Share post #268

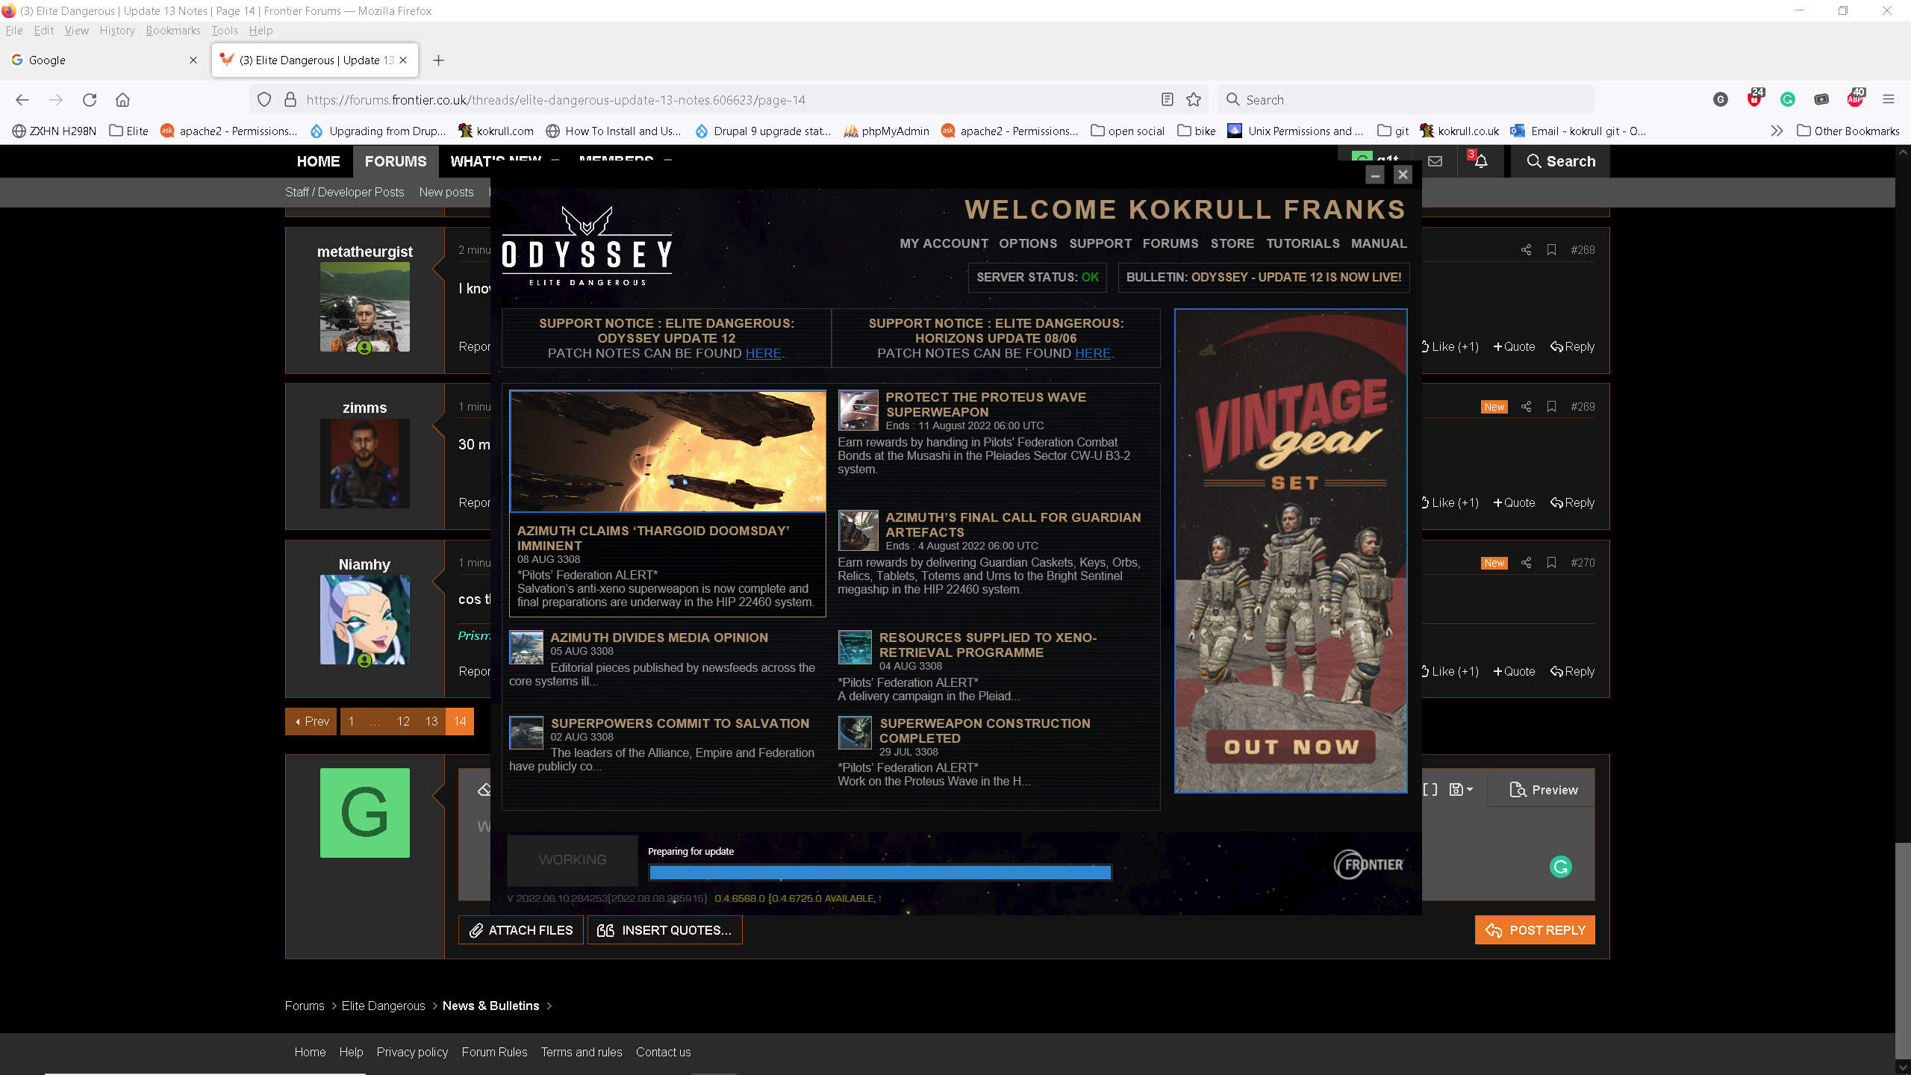(1526, 250)
